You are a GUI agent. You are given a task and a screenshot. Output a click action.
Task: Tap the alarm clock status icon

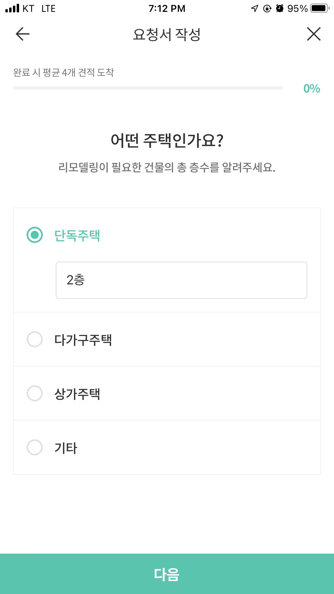(280, 9)
